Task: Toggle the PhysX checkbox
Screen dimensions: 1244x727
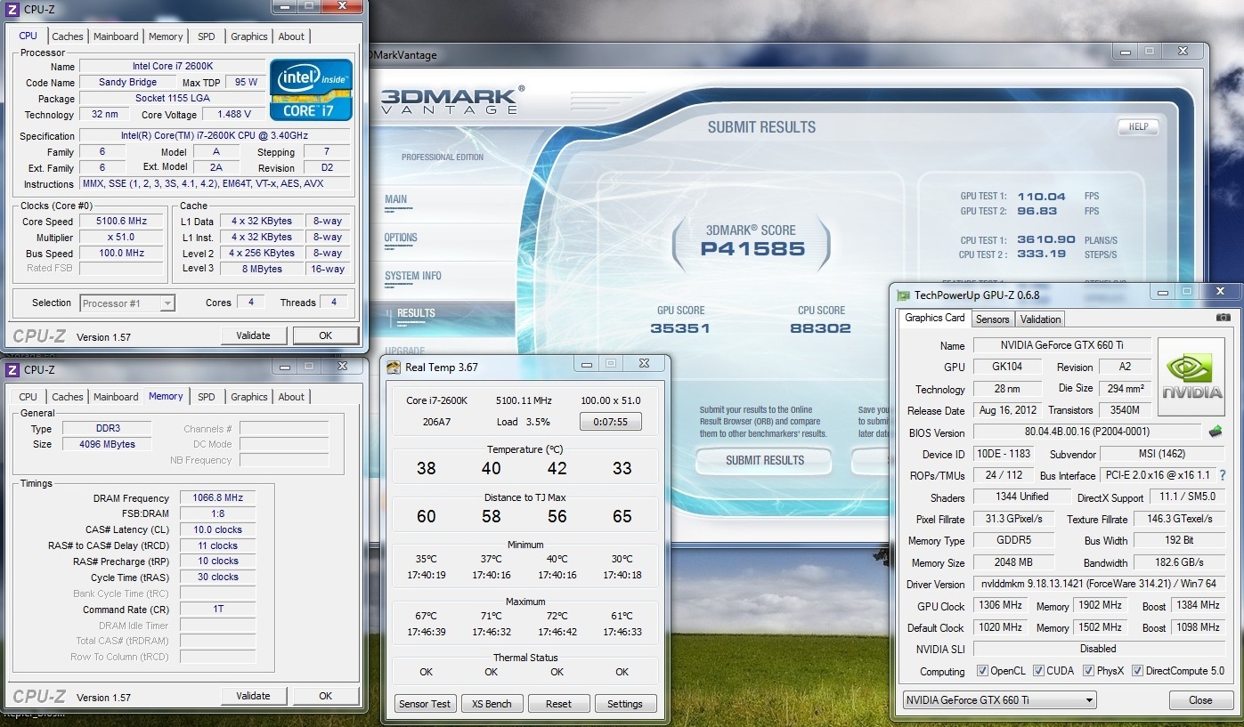Action: coord(1088,671)
